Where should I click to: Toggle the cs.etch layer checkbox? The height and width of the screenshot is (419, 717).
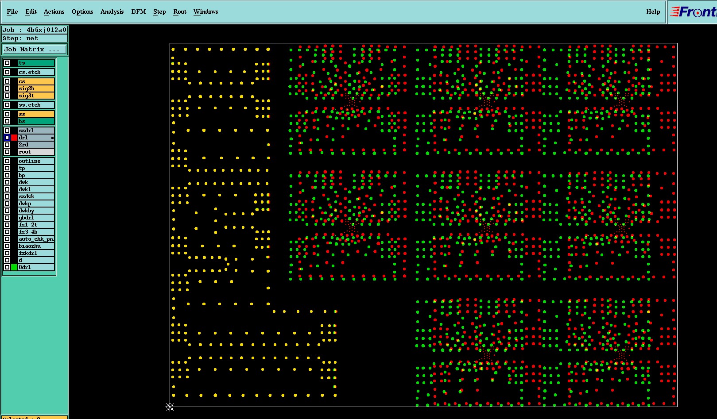[x=7, y=72]
